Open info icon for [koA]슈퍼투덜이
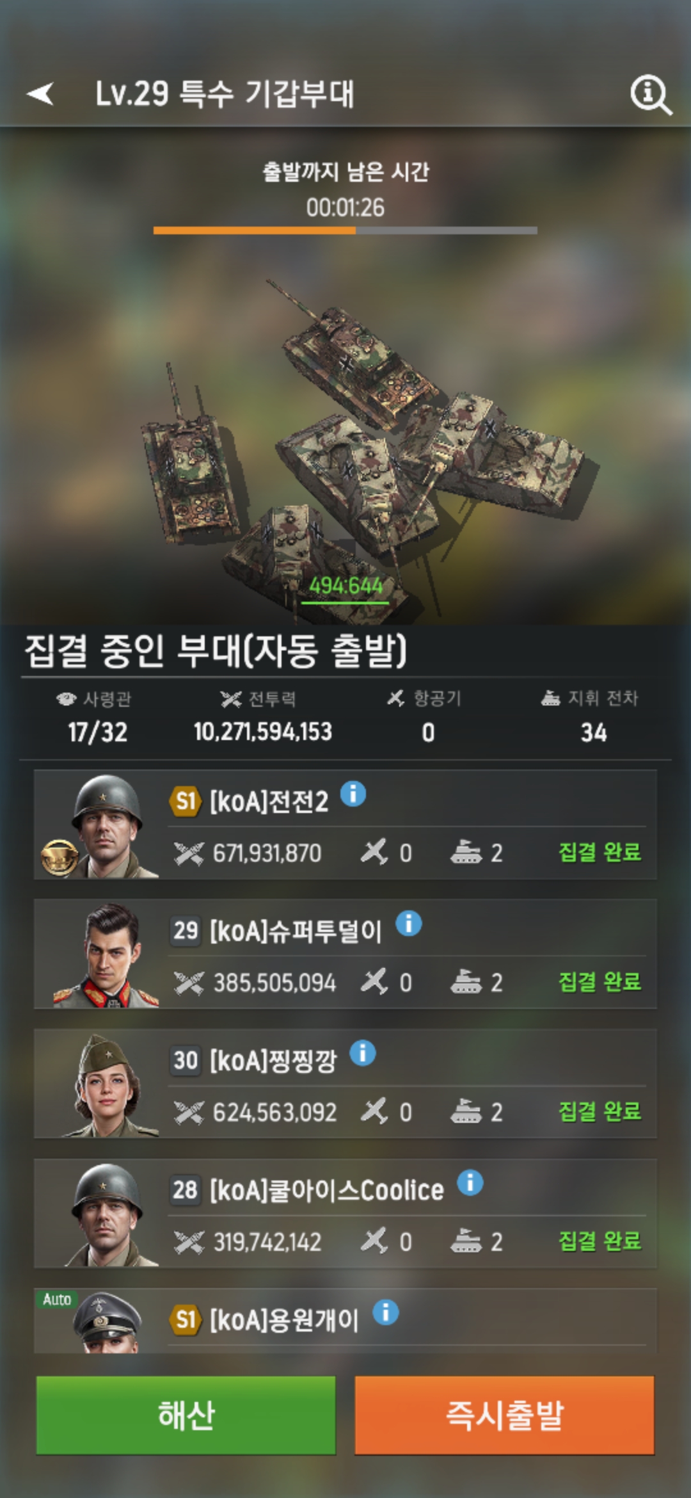Screen dimensions: 691x1498 [x=409, y=923]
